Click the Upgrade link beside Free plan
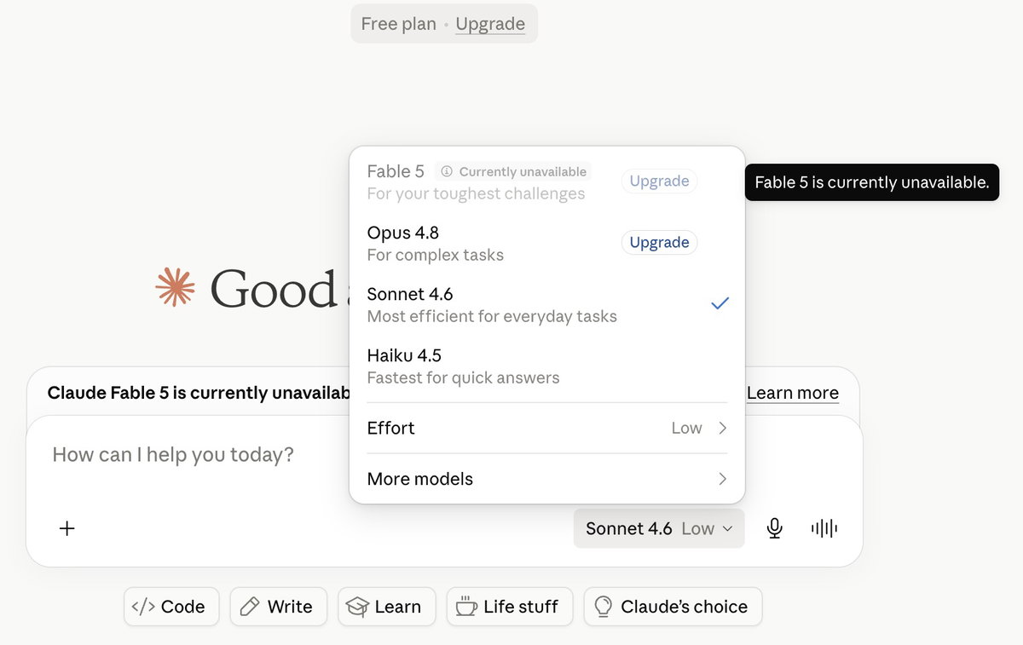 [x=490, y=24]
